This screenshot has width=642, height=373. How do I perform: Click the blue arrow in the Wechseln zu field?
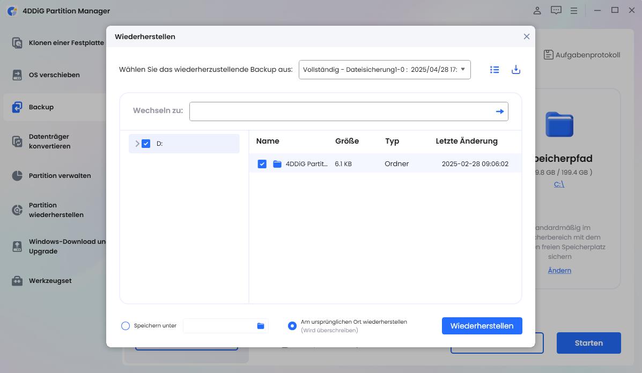499,111
